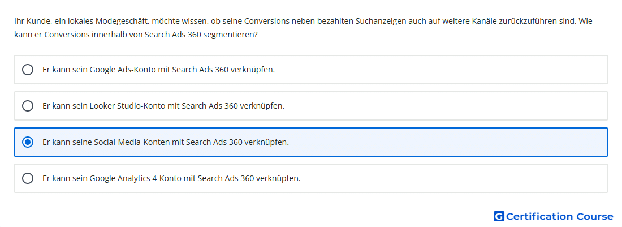
Task: Click the question line mentioning 'Search Ads 360 segmentieren'
Action: pos(136,35)
